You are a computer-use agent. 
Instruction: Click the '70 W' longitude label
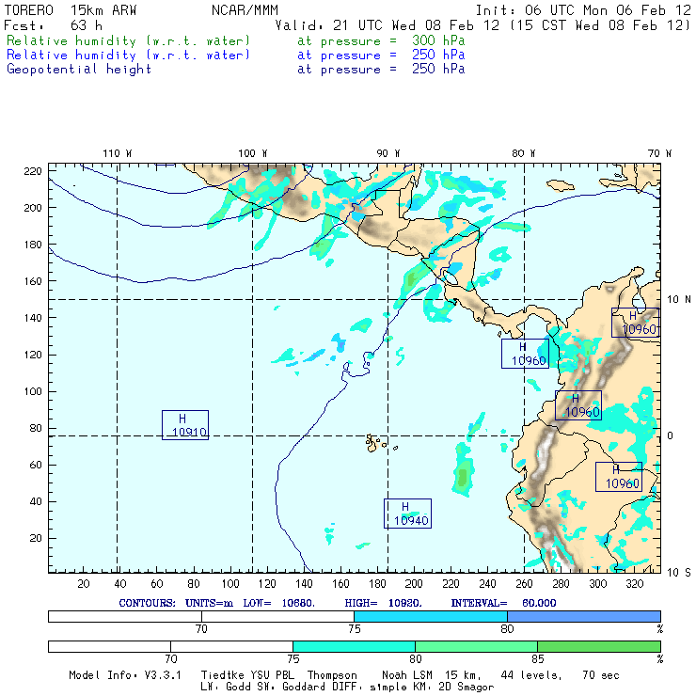click(659, 153)
